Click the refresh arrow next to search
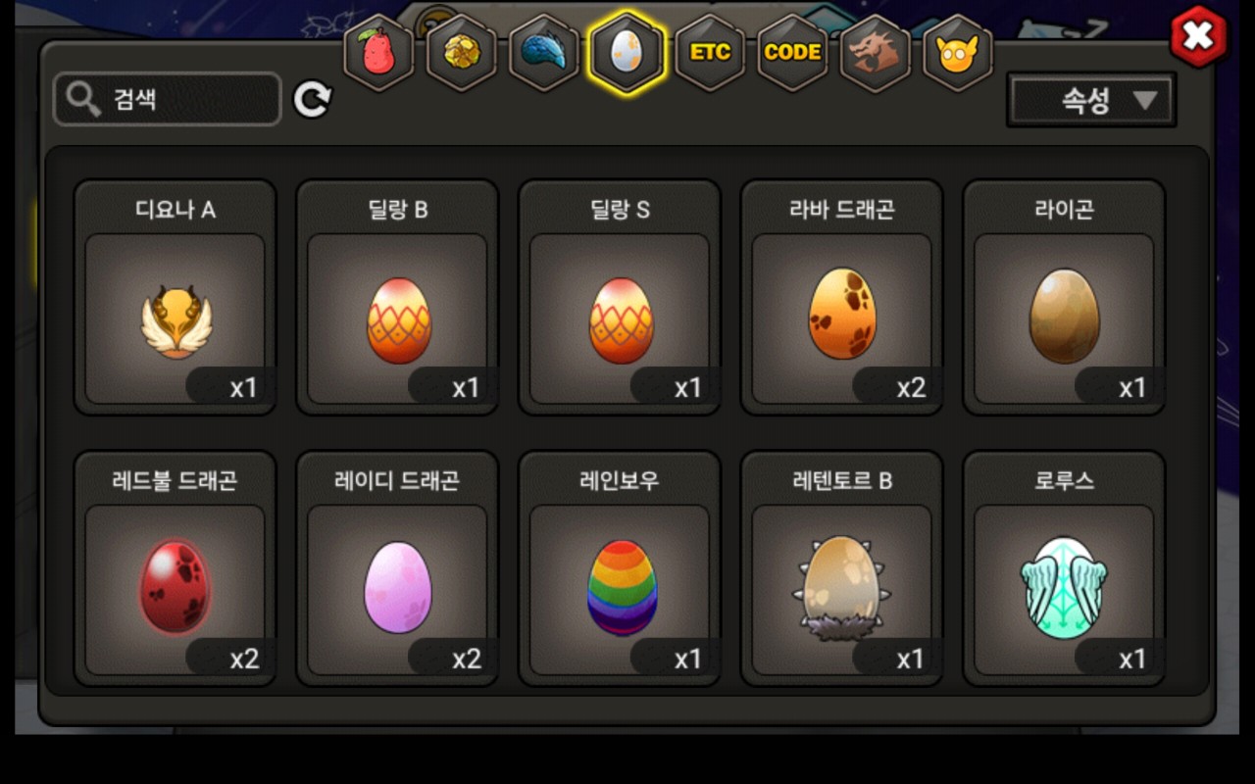The height and width of the screenshot is (784, 1255). pos(313,99)
